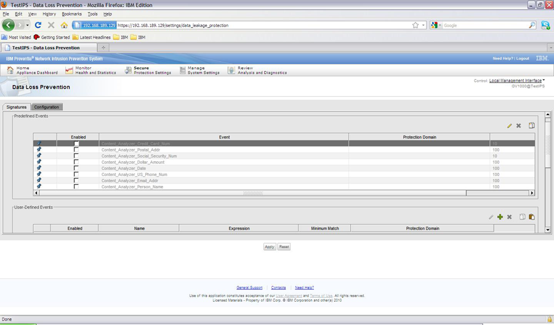Click pin icon on Content_Analyzer_Email_Addr row
This screenshot has width=554, height=325.
[39, 180]
